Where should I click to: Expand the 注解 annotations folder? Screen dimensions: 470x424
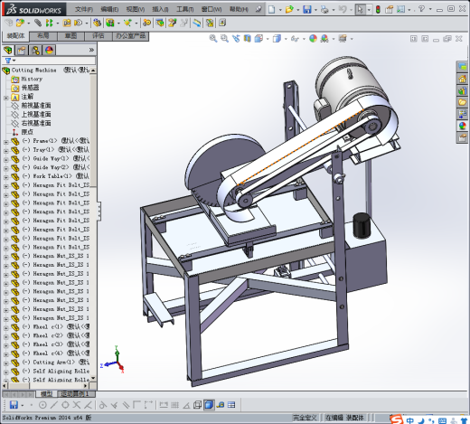click(6, 98)
